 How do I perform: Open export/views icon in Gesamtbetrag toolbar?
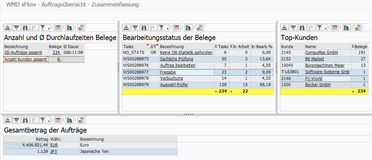[x=81, y=120]
